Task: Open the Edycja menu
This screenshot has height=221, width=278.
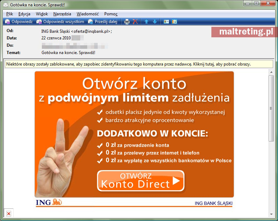Action: [24, 14]
